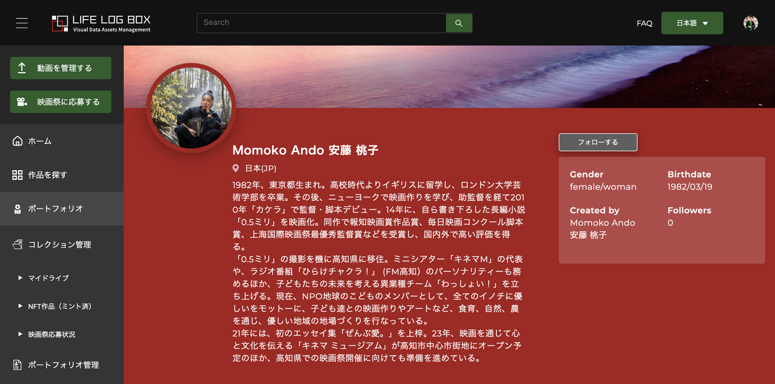Click the Created by Momoko Ando name
Viewport: 775px width, 384px height.
tap(602, 229)
